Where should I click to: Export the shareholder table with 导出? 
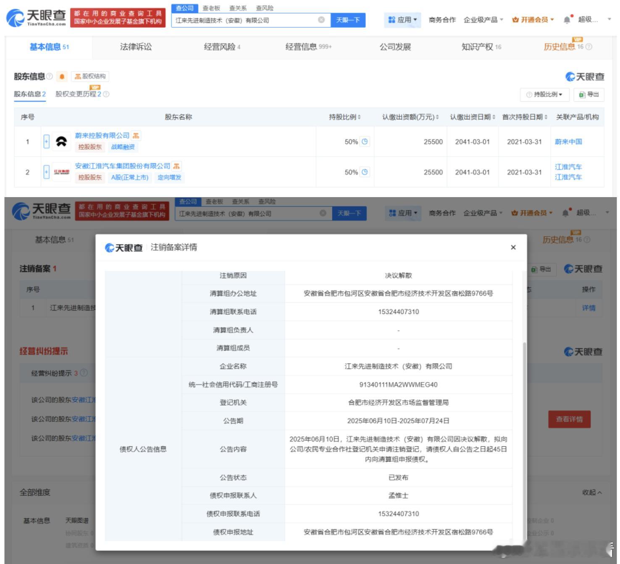click(x=589, y=95)
